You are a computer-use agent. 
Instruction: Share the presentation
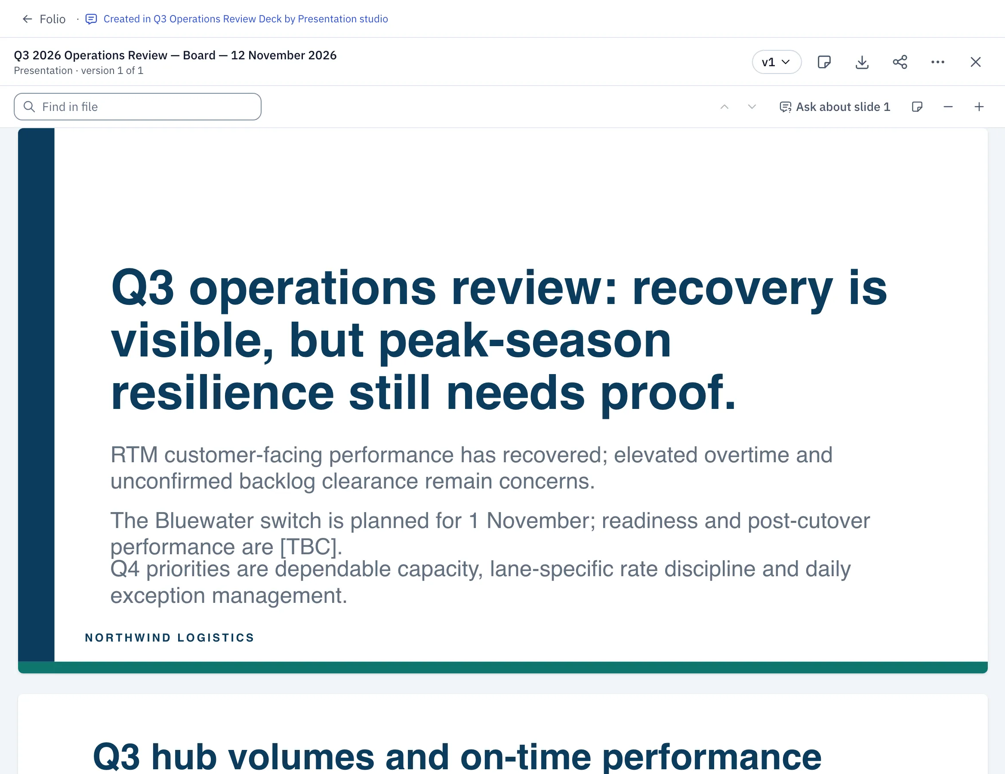900,62
